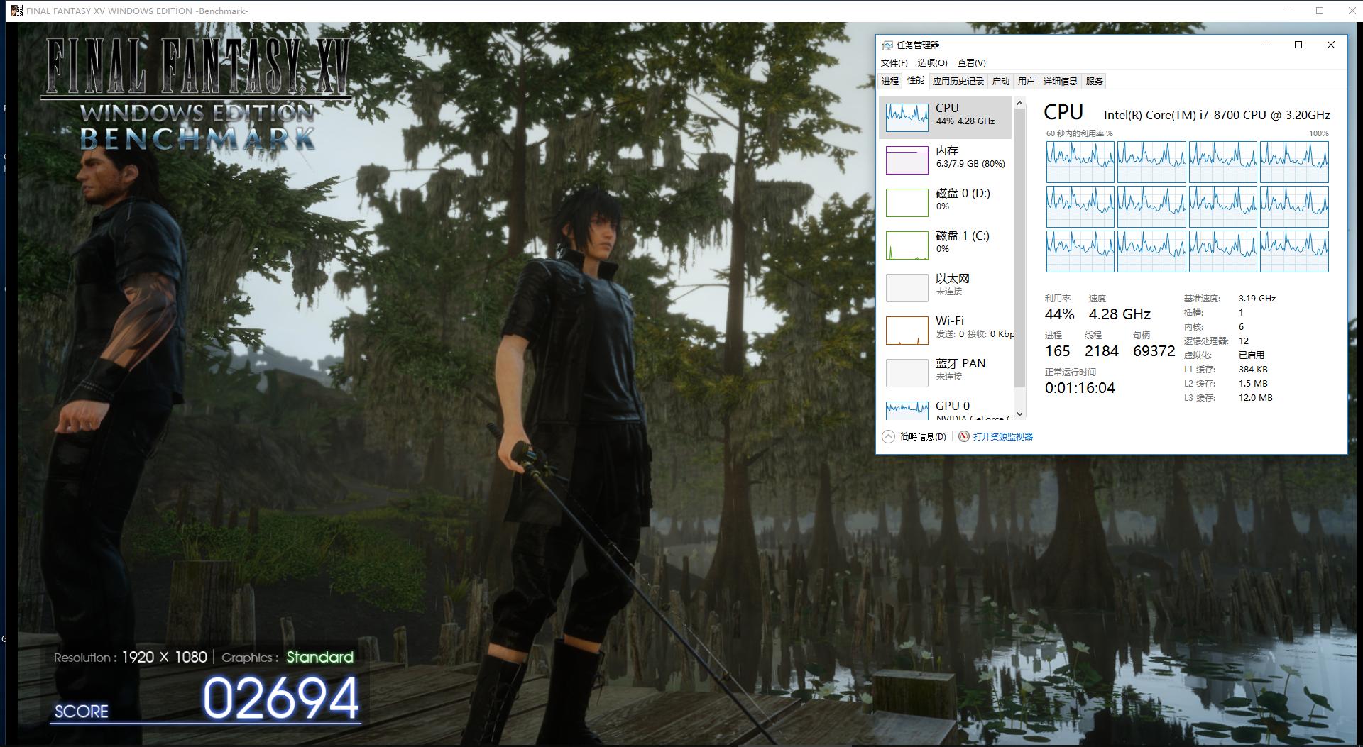
Task: Click the resource list scrollbar thumb
Action: 1020,248
